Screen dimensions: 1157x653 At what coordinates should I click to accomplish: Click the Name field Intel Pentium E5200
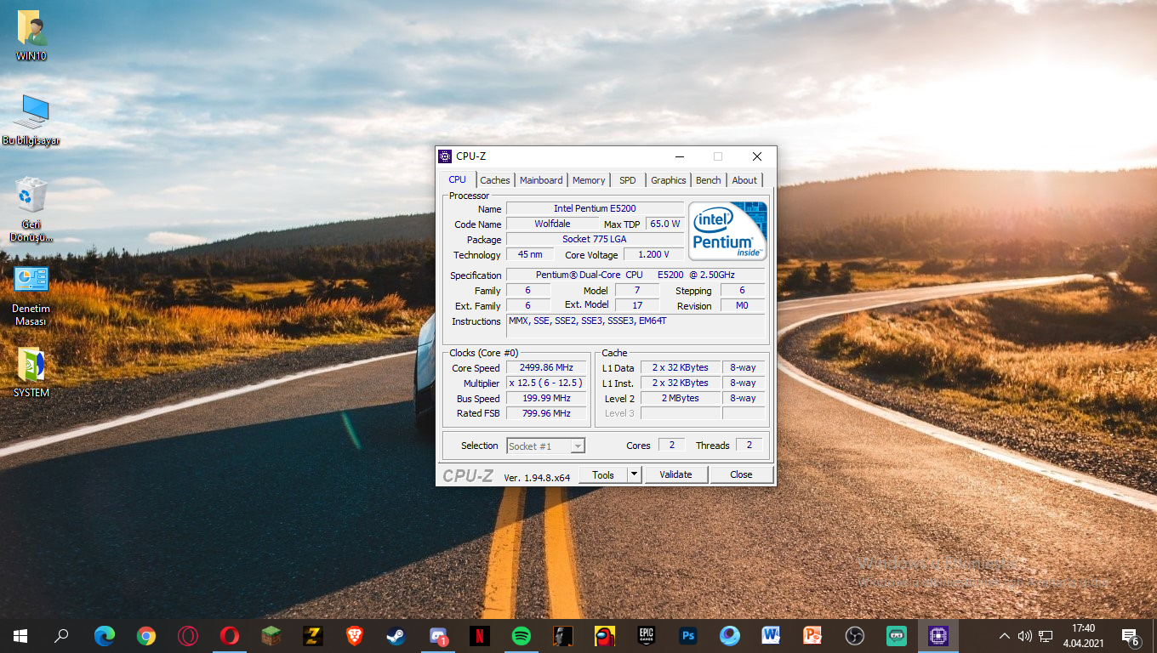[595, 208]
